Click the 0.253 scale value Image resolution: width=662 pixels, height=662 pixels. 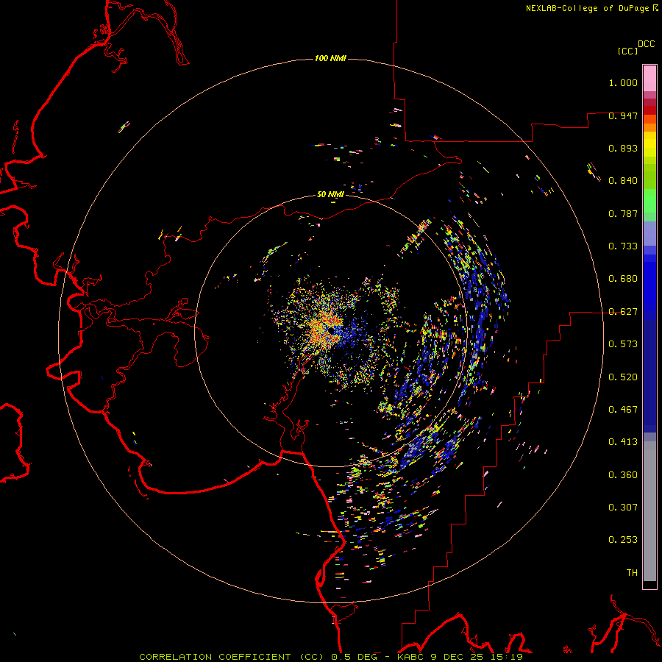coord(623,540)
